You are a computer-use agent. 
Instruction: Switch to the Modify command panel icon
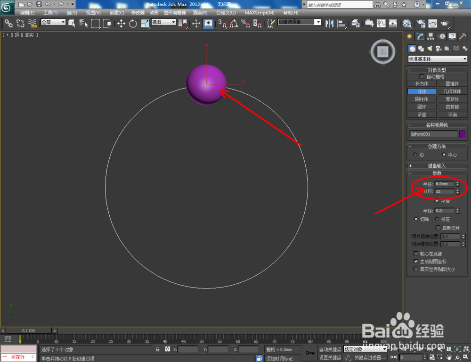tap(419, 36)
